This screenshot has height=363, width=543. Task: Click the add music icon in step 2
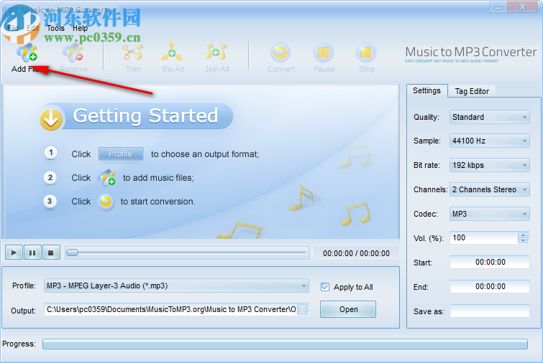(x=106, y=177)
